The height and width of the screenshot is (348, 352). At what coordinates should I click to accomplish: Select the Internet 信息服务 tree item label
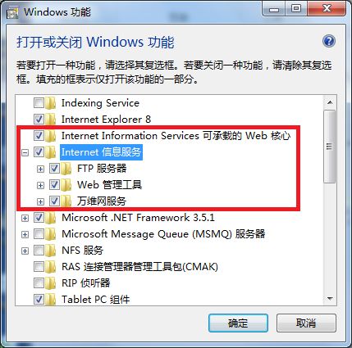101,152
